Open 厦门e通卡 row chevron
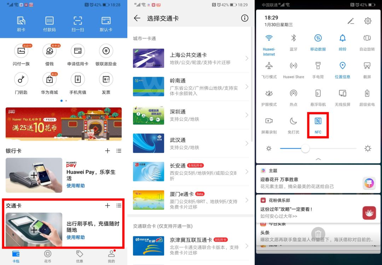The height and width of the screenshot is (265, 382). 247,200
